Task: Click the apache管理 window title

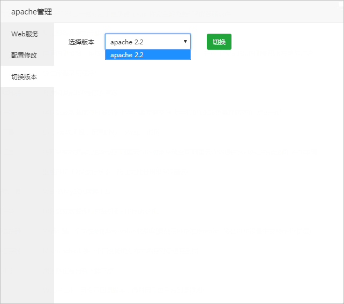Action: coord(32,12)
